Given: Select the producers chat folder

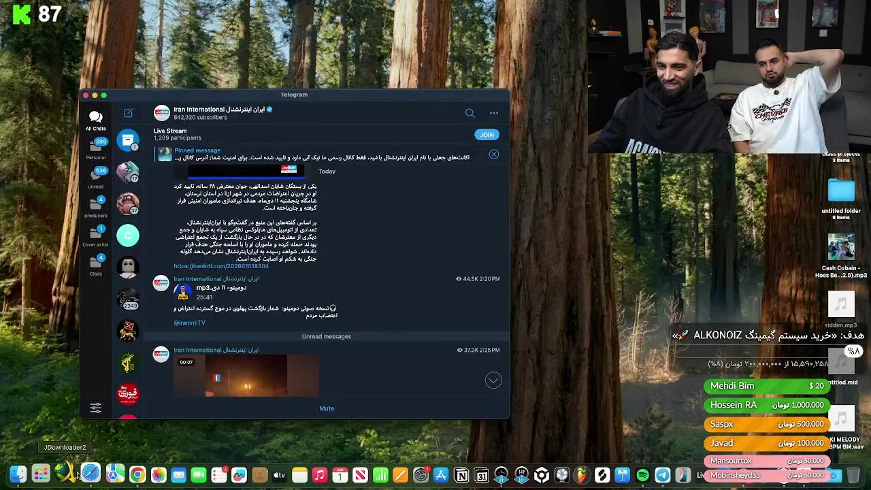Looking at the screenshot, I should tap(95, 207).
